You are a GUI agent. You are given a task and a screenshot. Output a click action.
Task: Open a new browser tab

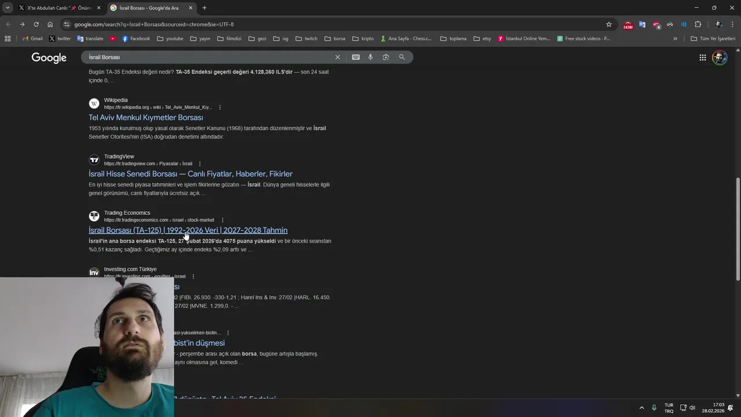point(204,8)
